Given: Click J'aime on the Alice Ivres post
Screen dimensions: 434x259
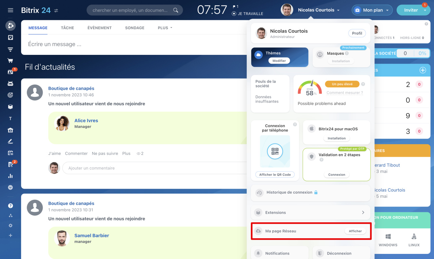Looking at the screenshot, I should tap(55, 153).
